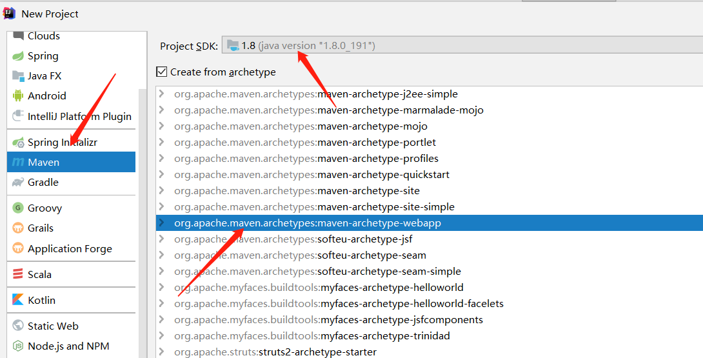Select Spring project type text
Viewport: 703px width, 358px height.
click(x=43, y=56)
